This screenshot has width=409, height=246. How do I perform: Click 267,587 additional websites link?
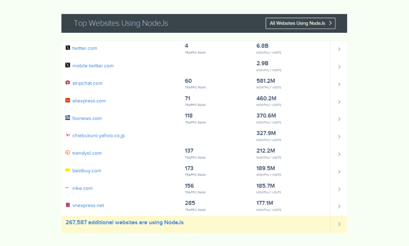click(124, 222)
